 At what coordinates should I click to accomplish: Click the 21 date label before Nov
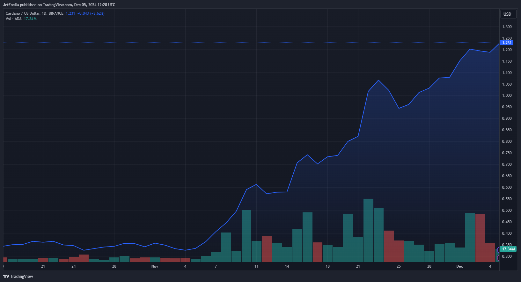(43, 266)
